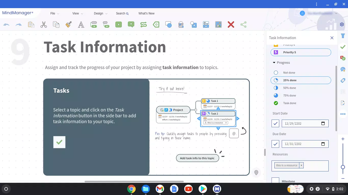The image size is (348, 195).
Task: Select the Cut scissors icon
Action: [44, 25]
